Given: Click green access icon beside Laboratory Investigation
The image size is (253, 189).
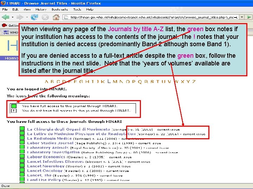Looking at the screenshot, I should tap(22, 152).
